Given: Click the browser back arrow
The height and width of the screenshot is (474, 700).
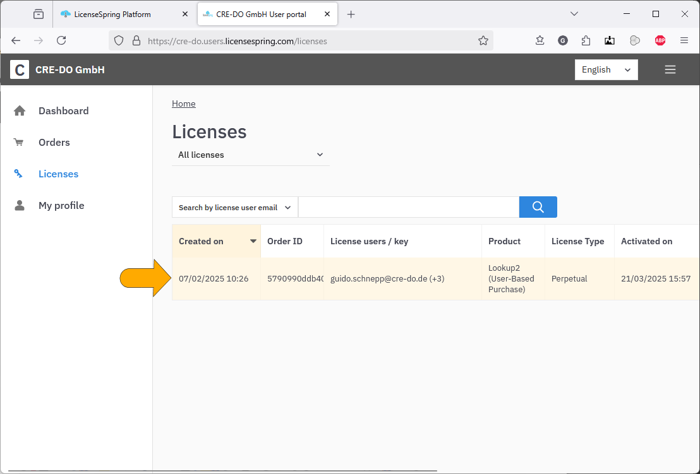Looking at the screenshot, I should 16,40.
